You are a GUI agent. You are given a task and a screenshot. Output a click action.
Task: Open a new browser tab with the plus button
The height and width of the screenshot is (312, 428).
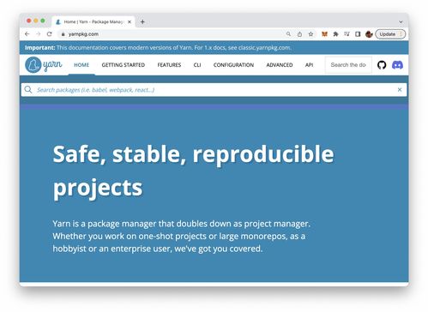(142, 21)
